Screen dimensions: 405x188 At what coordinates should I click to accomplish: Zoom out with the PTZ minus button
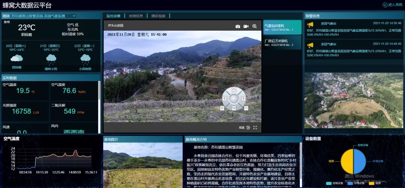point(246,108)
